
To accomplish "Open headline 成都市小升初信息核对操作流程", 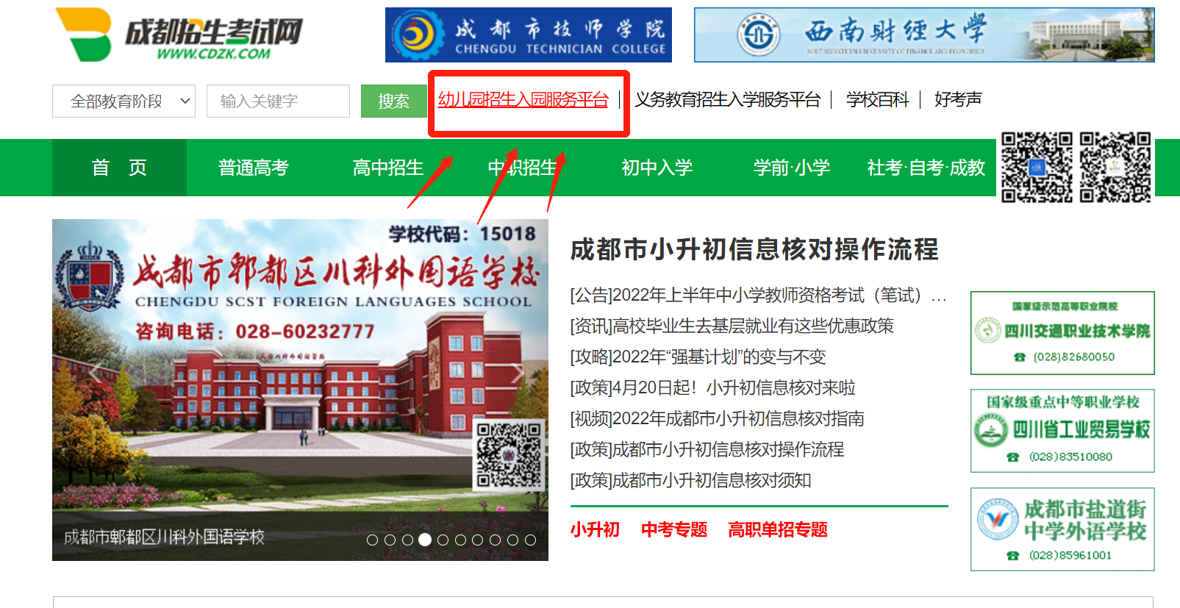I will point(754,249).
